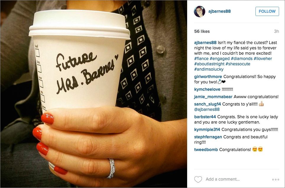Visit the jamie_mommabear profile
The width and height of the screenshot is (285, 188).
click(x=213, y=97)
